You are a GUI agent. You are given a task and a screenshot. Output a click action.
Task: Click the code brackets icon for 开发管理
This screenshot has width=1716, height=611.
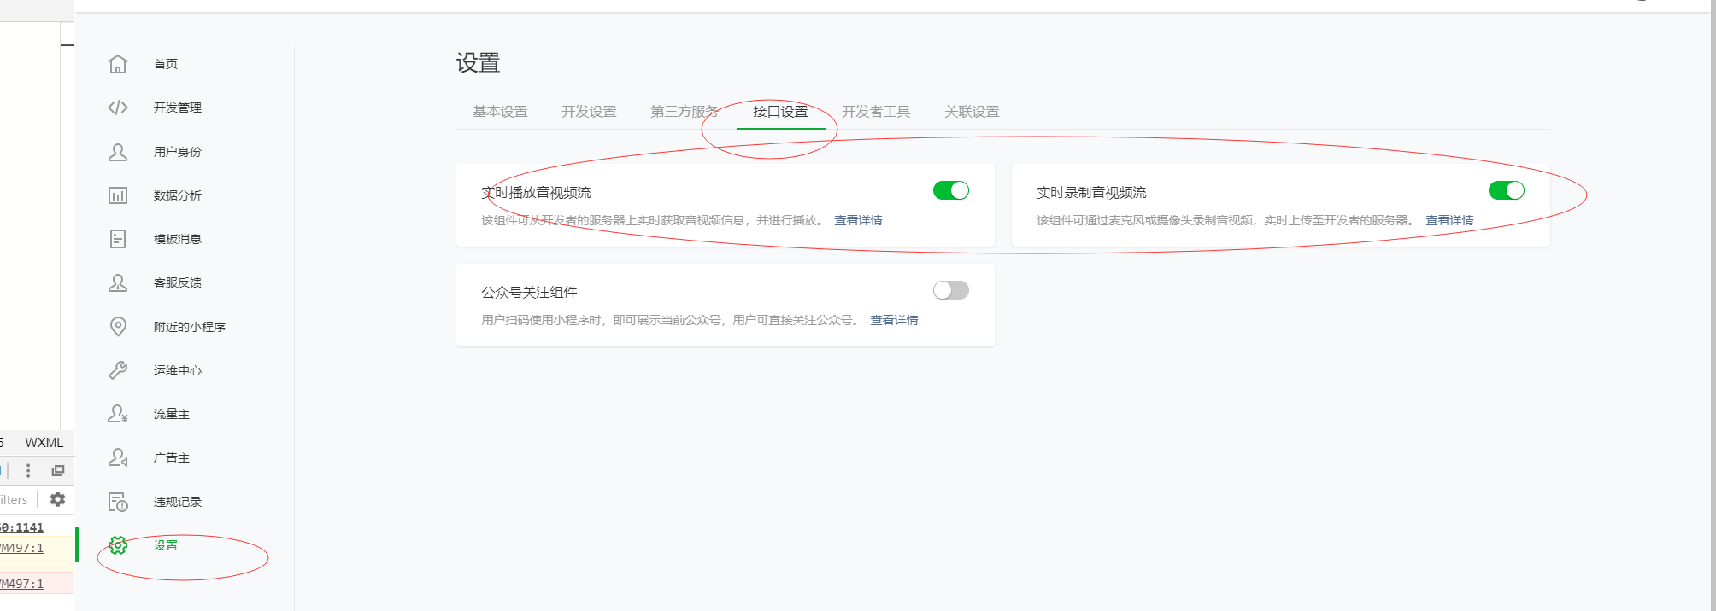[x=118, y=108]
